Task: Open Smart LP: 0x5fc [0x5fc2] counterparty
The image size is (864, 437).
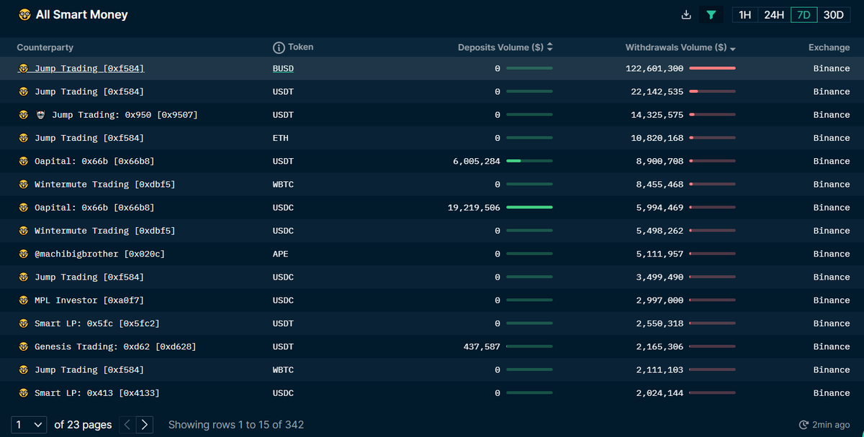Action: pyautogui.click(x=97, y=323)
